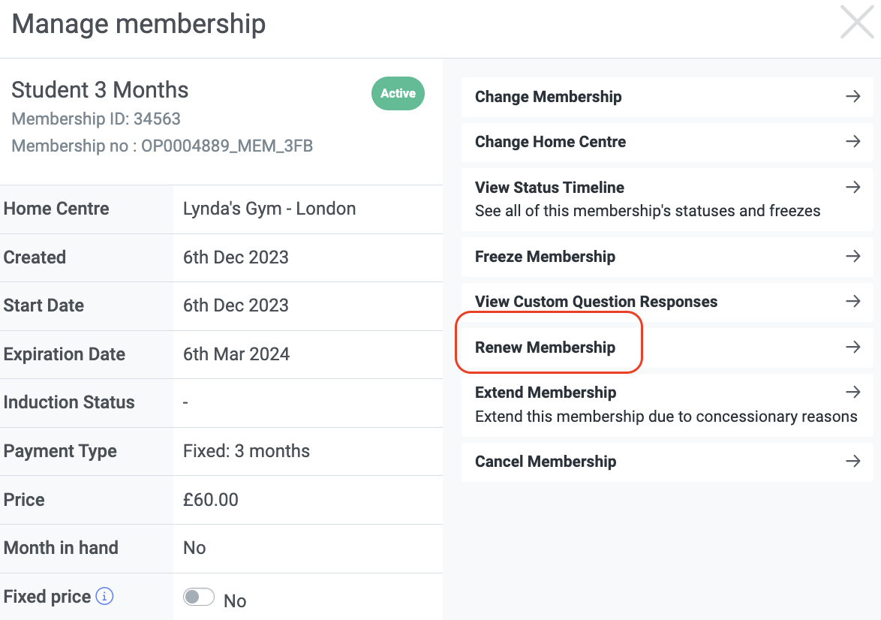Click the arrow icon beside Freeze Membership
Image resolution: width=881 pixels, height=620 pixels.
point(853,256)
